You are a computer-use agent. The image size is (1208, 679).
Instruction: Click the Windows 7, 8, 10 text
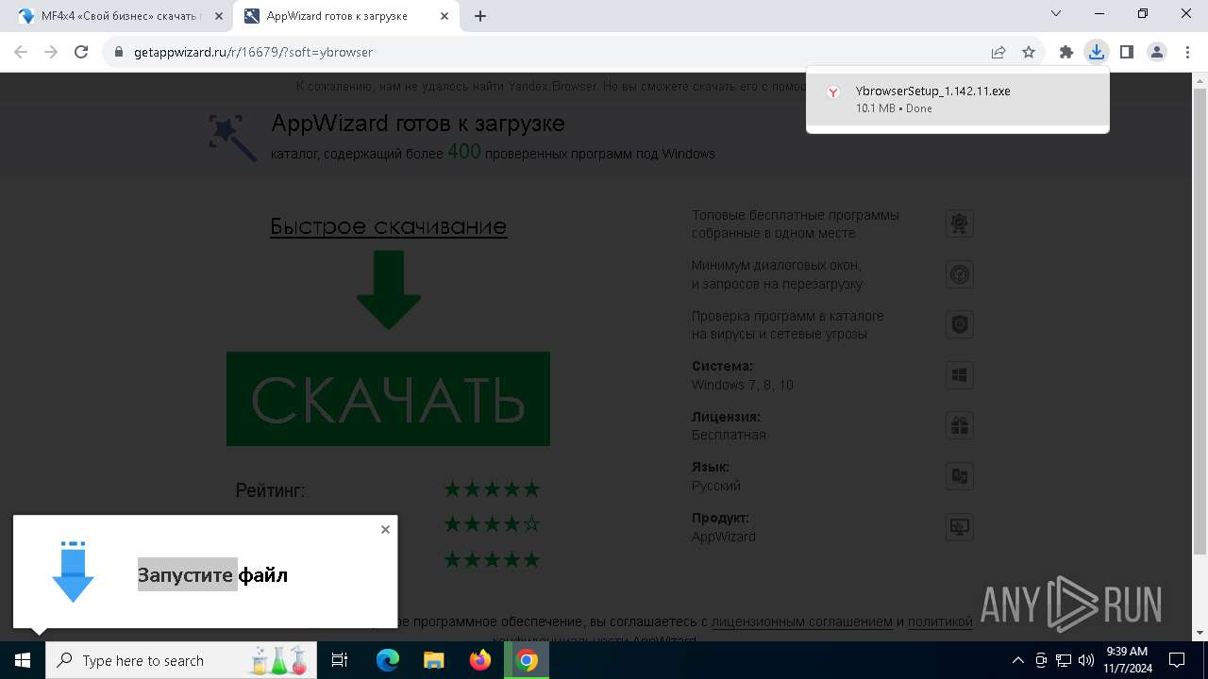(742, 385)
